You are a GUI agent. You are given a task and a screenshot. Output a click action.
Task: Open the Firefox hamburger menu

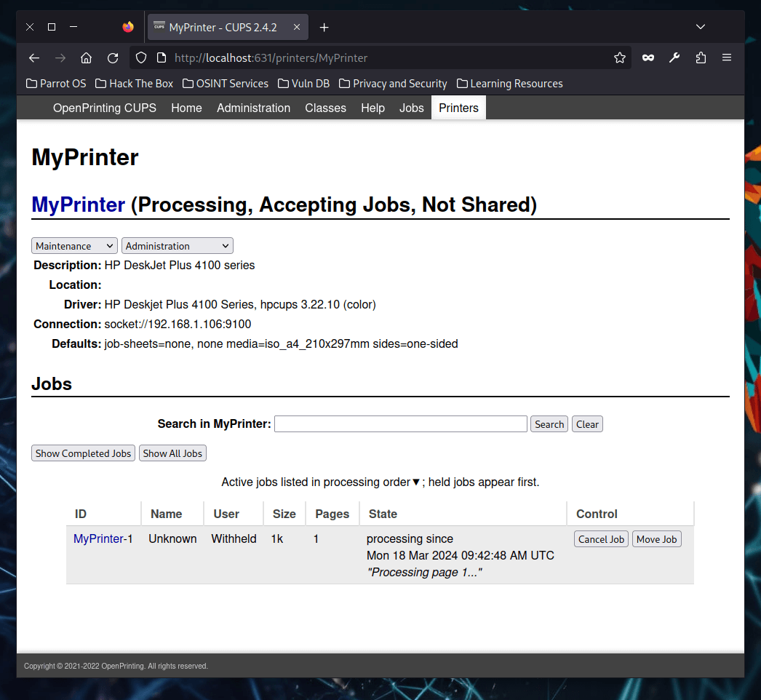726,57
